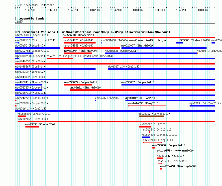Viewport: 222px width, 186px height.
Task: Click nsv512246 (Arlt2011) label
Action: (172, 161)
